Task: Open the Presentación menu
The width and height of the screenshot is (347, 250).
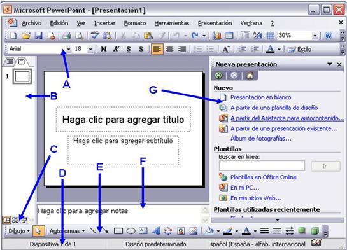Action: (215, 23)
